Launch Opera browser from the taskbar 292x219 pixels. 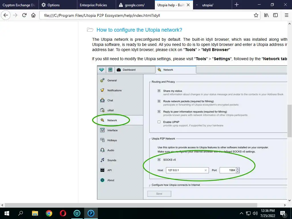point(63,213)
